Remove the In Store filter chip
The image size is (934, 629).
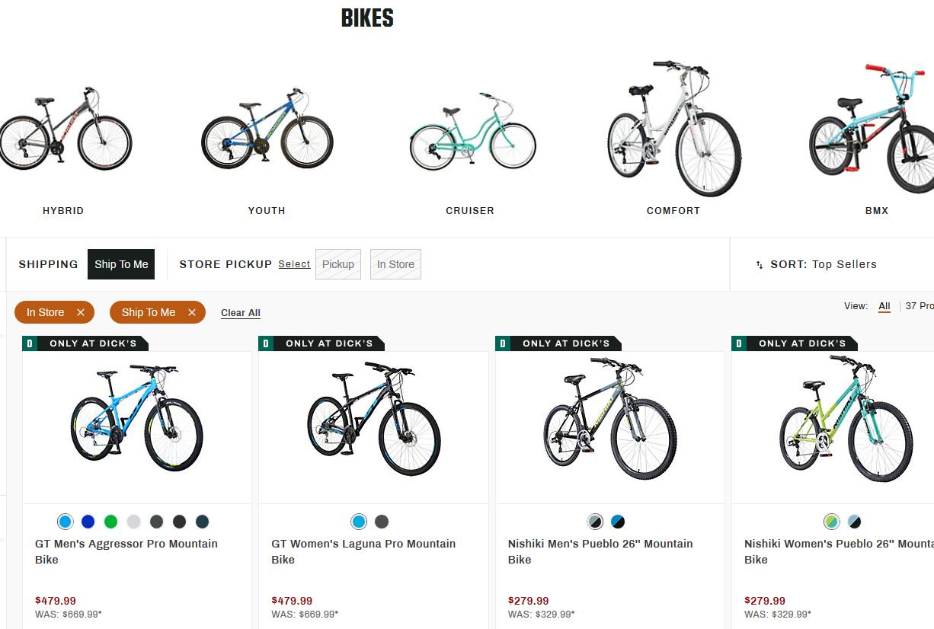[80, 312]
